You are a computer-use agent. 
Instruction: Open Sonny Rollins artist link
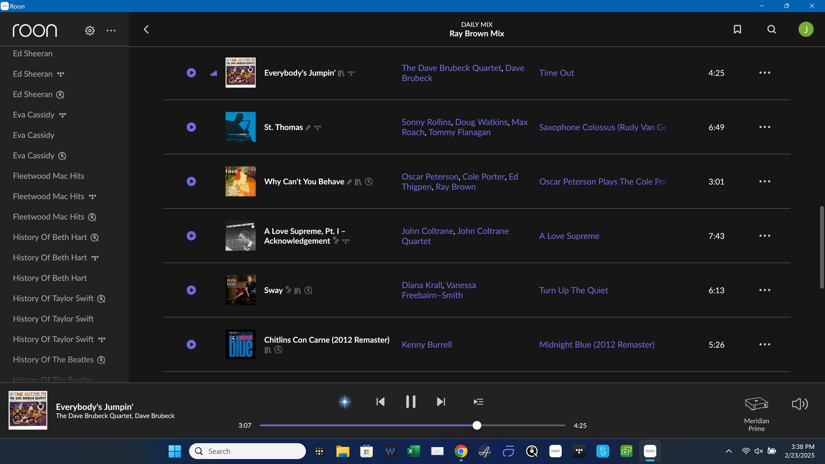(x=426, y=122)
